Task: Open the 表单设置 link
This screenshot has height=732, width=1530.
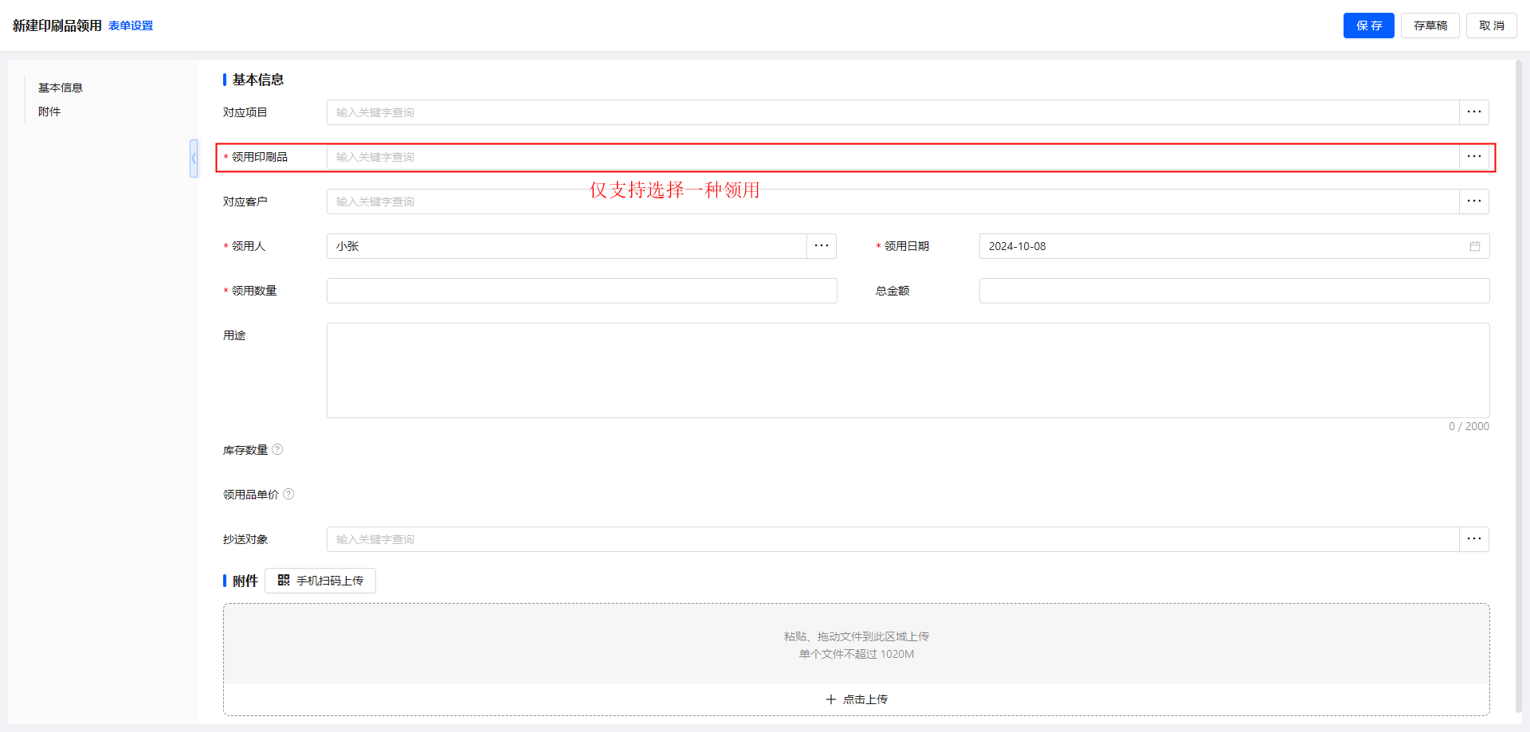Action: 131,25
